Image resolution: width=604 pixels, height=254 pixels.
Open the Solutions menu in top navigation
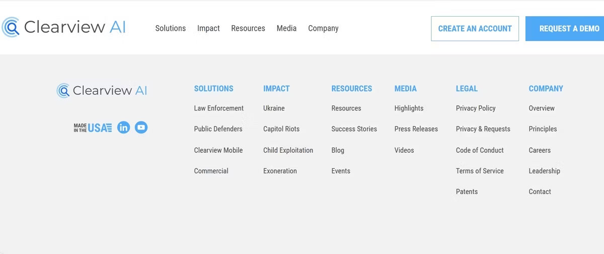point(171,28)
